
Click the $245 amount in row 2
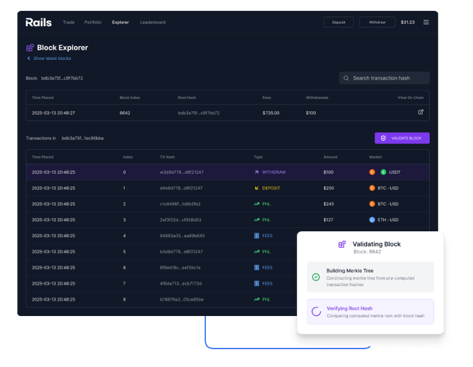coord(328,204)
